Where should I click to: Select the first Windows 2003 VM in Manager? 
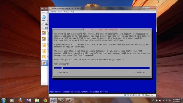44,33
